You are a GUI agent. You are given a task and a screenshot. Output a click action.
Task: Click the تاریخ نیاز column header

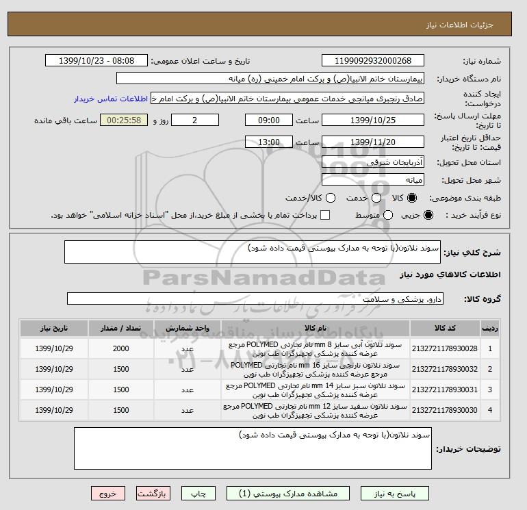pyautogui.click(x=54, y=328)
